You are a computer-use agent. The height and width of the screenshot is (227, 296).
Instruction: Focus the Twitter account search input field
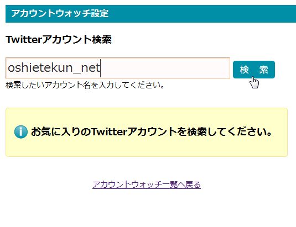[118, 68]
